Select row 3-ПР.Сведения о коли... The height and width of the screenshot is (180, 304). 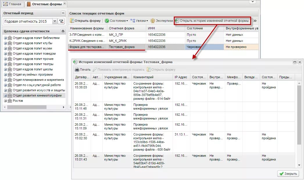coord(163,35)
